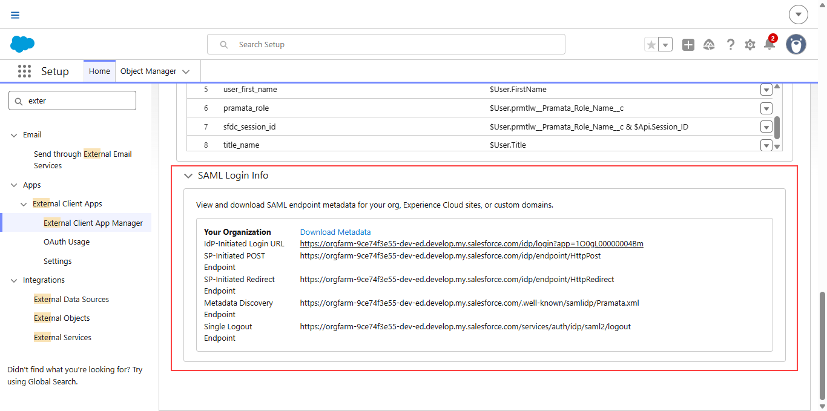Open row action menu for title_name

pos(766,145)
